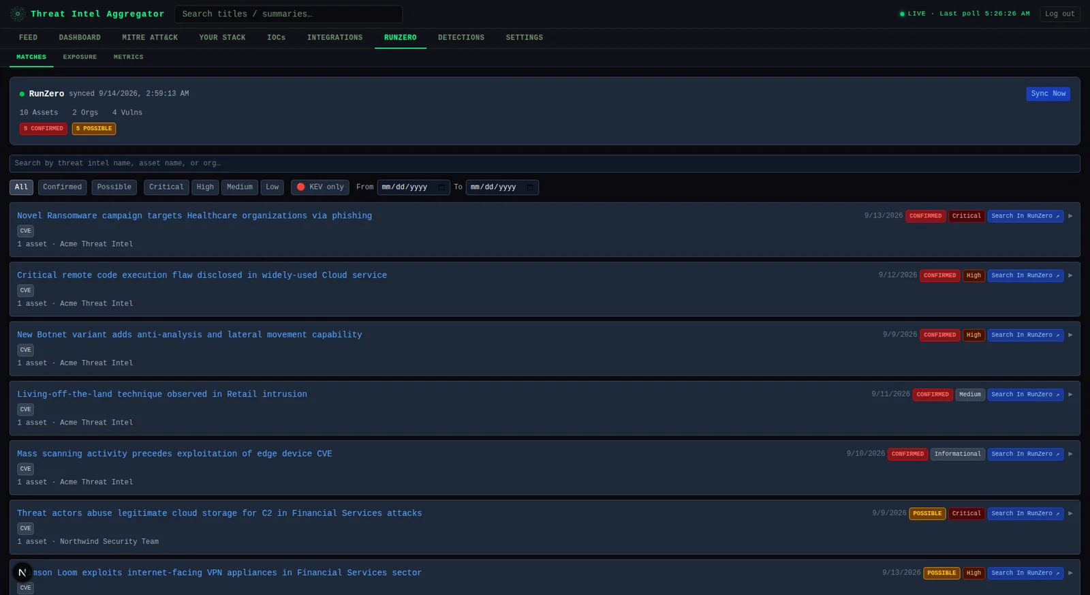
Task: Switch to the EXPOSURE sub-tab
Action: [x=80, y=57]
